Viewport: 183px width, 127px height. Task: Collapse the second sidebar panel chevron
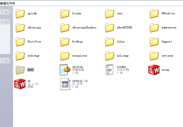pyautogui.click(x=7, y=22)
